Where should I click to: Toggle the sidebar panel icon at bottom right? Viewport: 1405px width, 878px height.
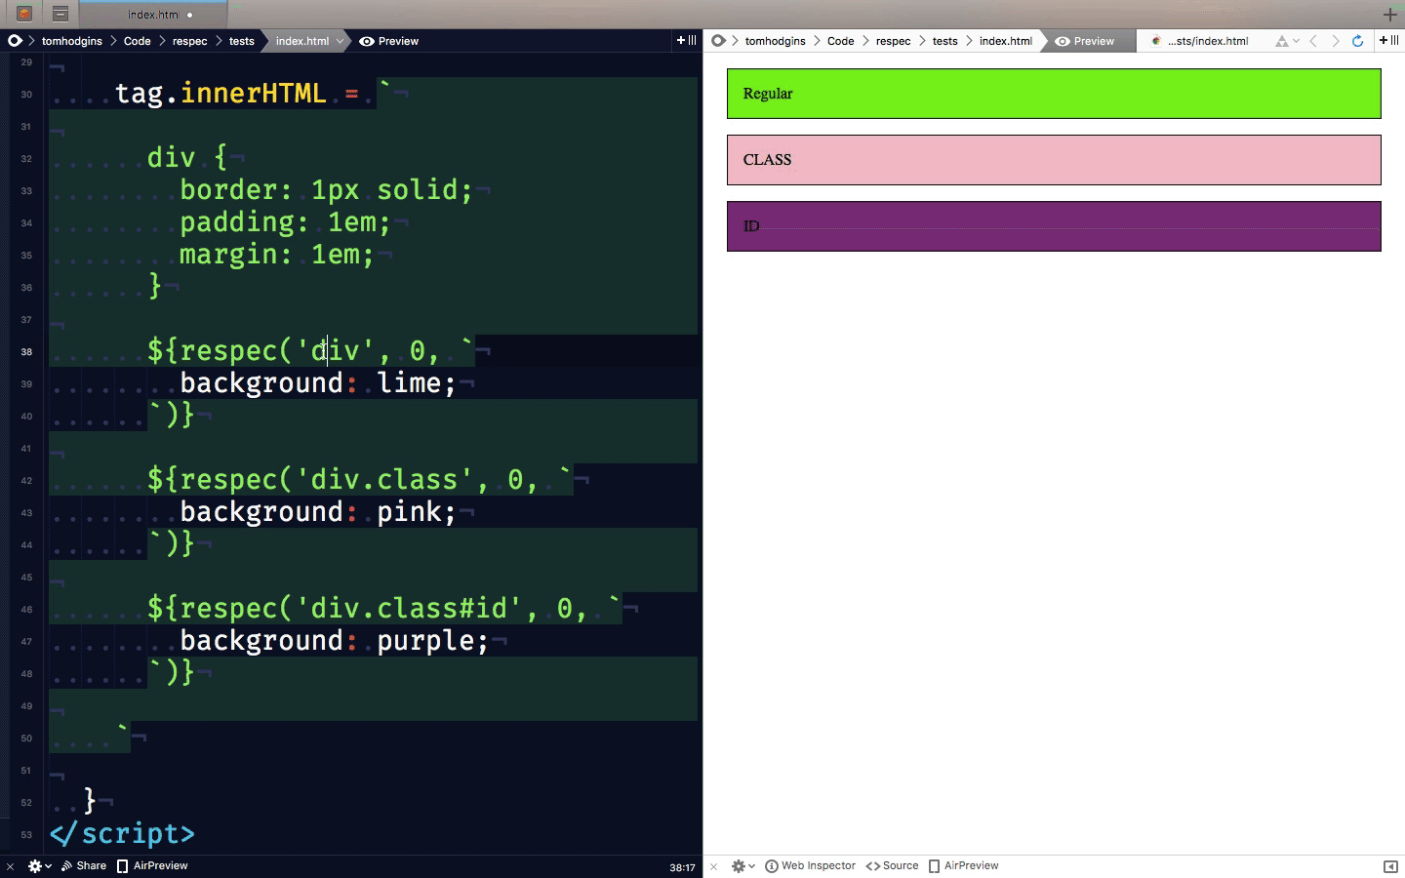coord(1390,866)
